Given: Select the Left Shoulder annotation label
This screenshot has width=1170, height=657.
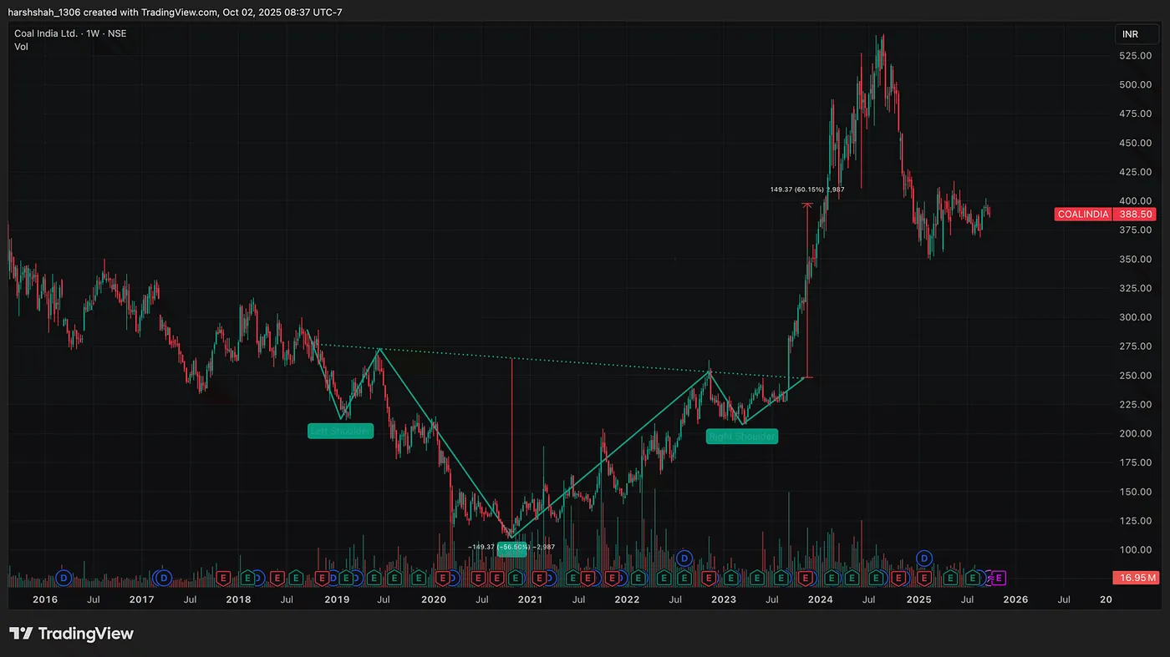Looking at the screenshot, I should [340, 431].
